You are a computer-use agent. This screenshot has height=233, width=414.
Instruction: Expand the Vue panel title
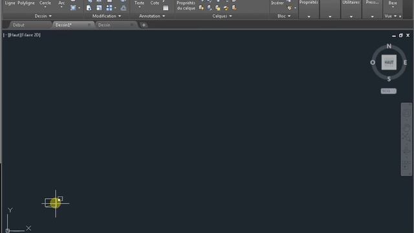click(391, 16)
